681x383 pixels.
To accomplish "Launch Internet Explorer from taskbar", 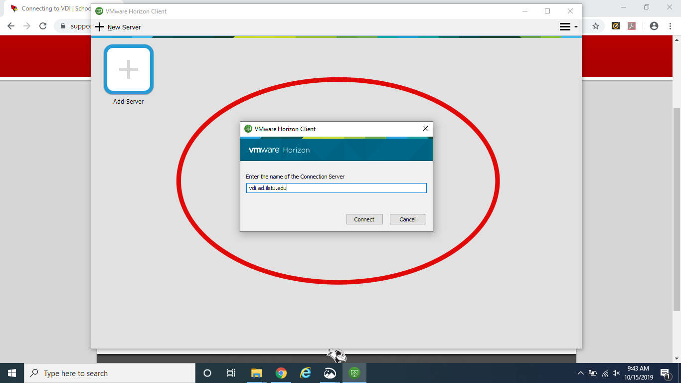I will pyautogui.click(x=306, y=373).
